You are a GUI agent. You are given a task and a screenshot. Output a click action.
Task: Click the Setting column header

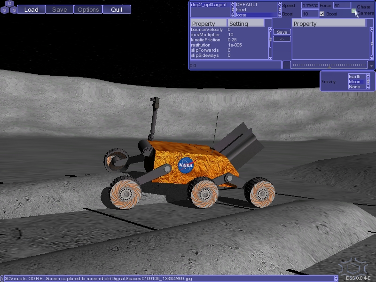pos(245,23)
